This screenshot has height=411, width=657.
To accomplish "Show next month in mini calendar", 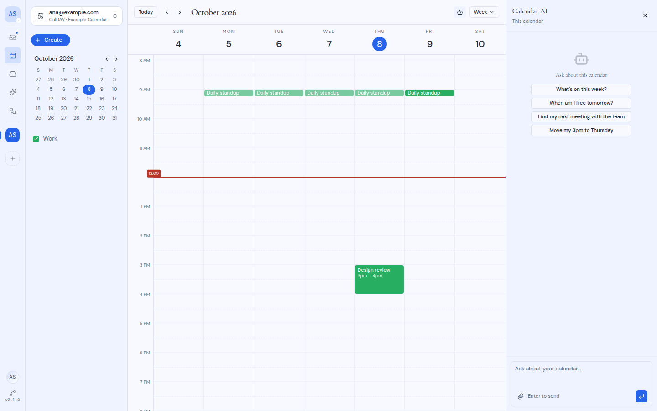I will click(x=116, y=59).
